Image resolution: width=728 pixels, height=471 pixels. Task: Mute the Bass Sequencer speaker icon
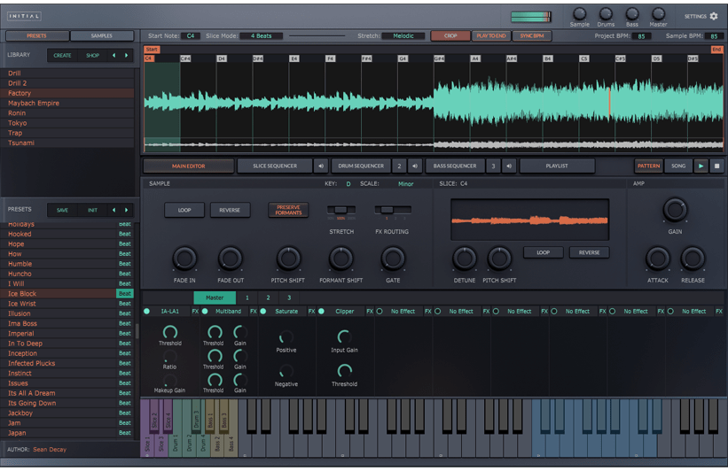point(509,166)
